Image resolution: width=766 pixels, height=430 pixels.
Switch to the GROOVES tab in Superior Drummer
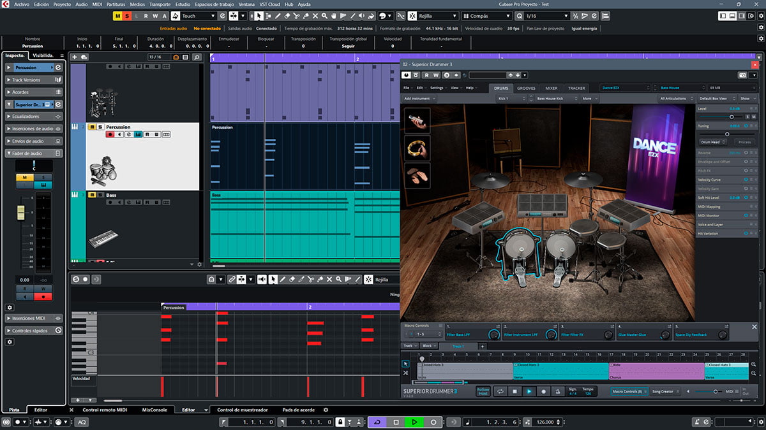pyautogui.click(x=526, y=88)
